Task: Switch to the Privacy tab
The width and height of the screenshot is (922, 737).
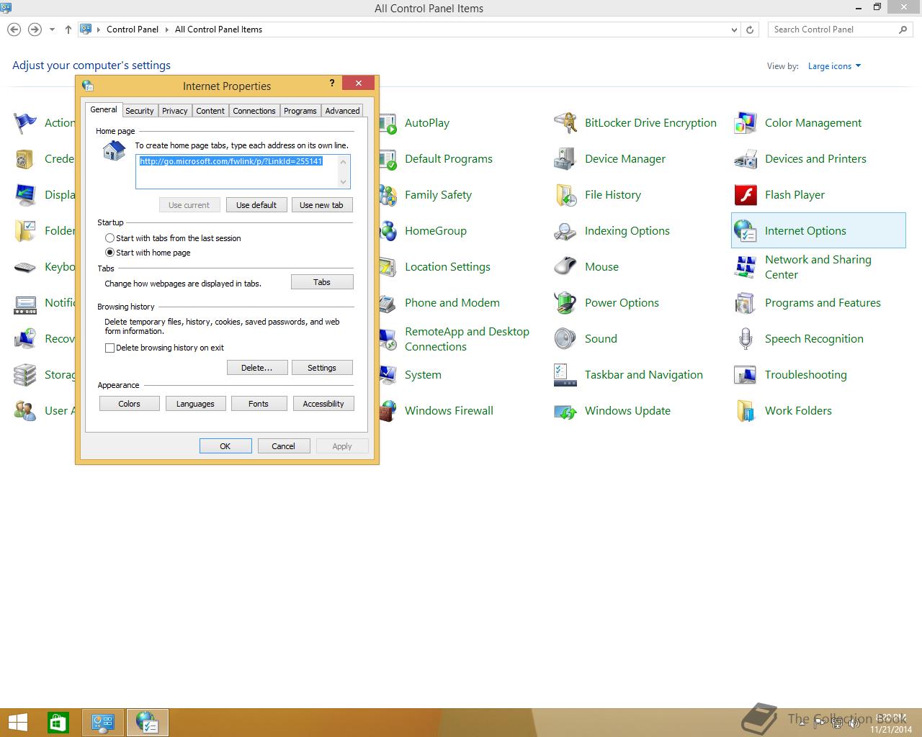Action: tap(174, 111)
